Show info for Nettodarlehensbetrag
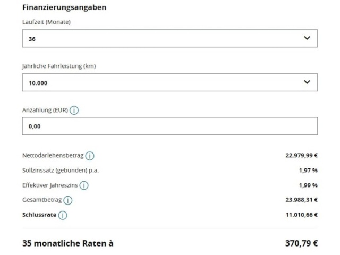 (90, 156)
